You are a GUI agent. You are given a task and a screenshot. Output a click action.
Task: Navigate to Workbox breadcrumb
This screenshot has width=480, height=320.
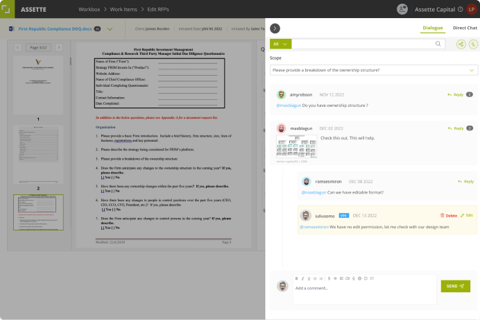click(x=89, y=10)
